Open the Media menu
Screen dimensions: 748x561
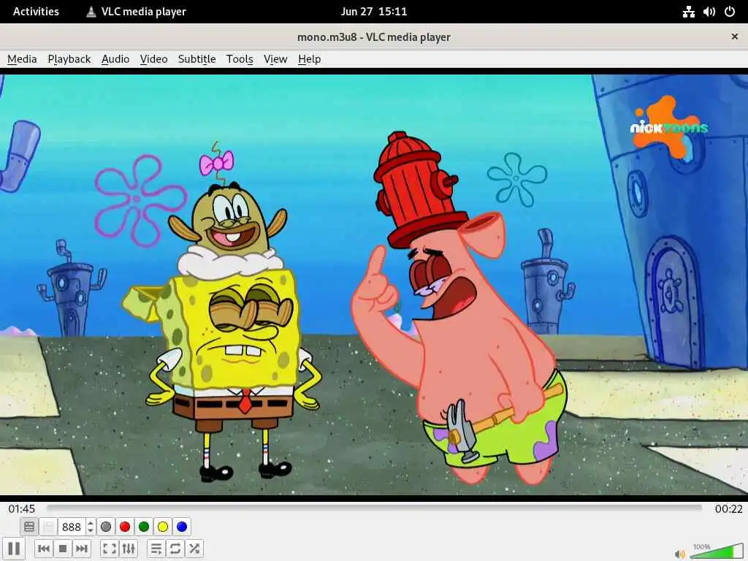click(22, 59)
